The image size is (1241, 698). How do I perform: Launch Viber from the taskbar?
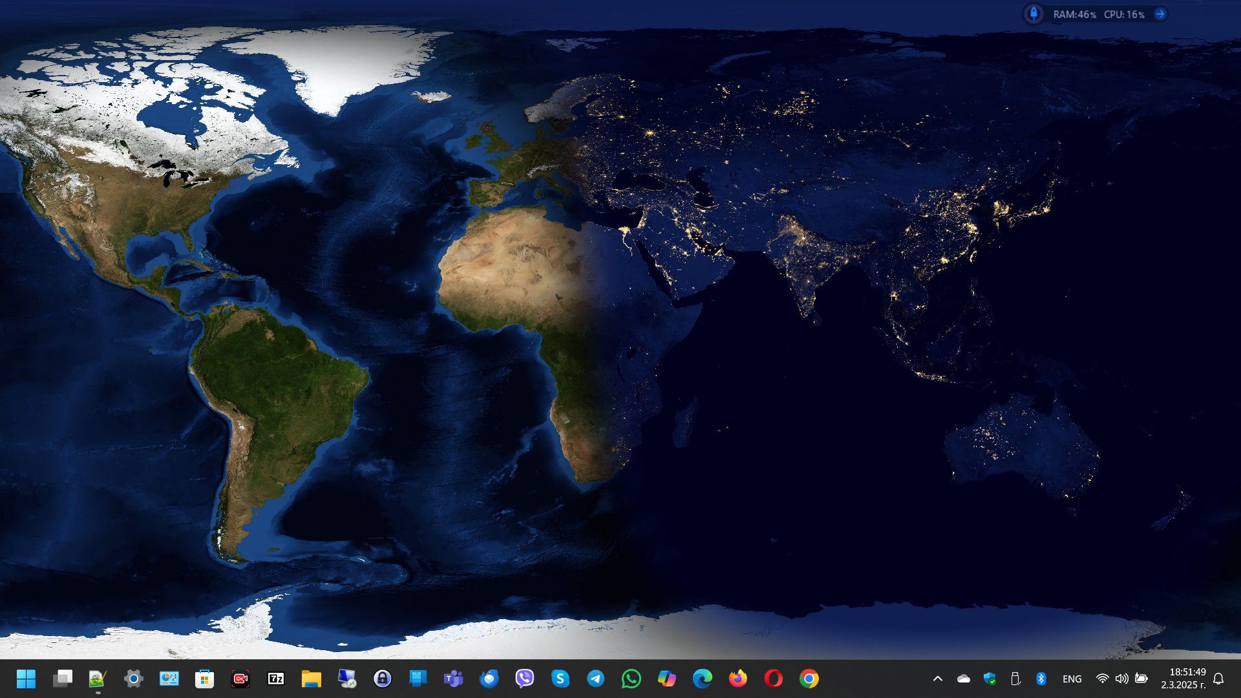[x=525, y=679]
